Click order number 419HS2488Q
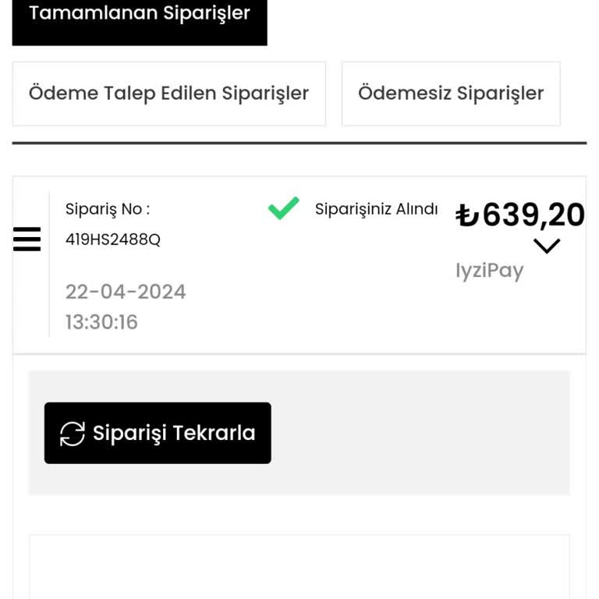This screenshot has width=599, height=599. tap(113, 239)
